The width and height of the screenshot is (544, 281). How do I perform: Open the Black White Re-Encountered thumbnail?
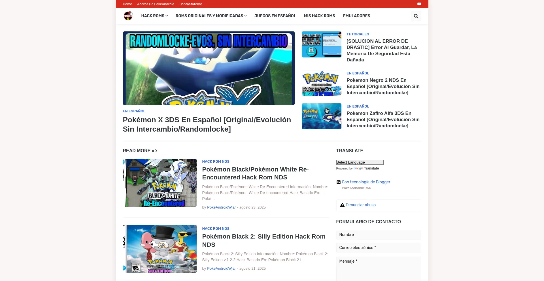pos(160,183)
